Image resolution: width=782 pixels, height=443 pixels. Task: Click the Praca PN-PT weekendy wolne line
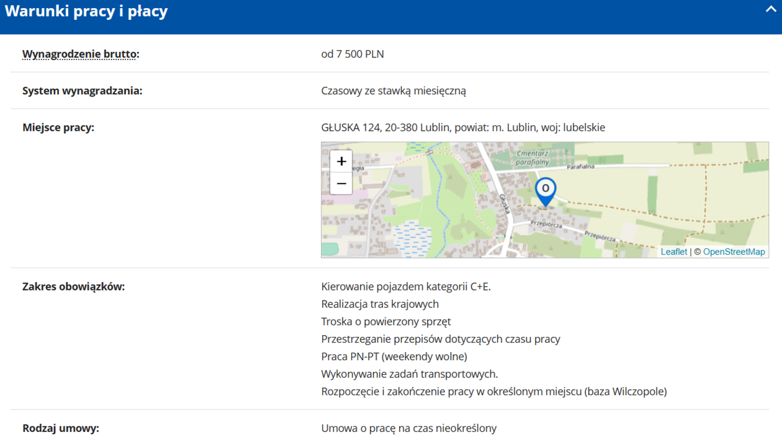tap(393, 356)
